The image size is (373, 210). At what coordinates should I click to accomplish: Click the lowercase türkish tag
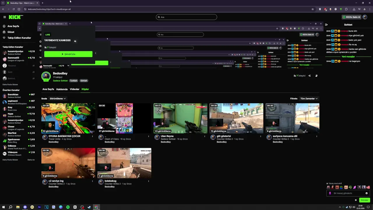(84, 81)
